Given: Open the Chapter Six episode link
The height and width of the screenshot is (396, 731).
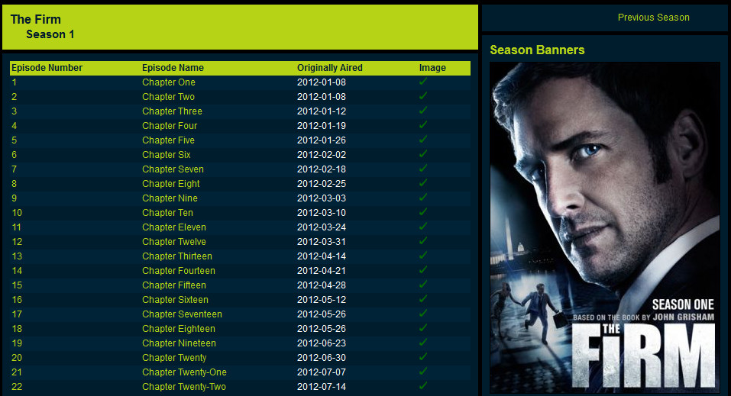Looking at the screenshot, I should (167, 154).
